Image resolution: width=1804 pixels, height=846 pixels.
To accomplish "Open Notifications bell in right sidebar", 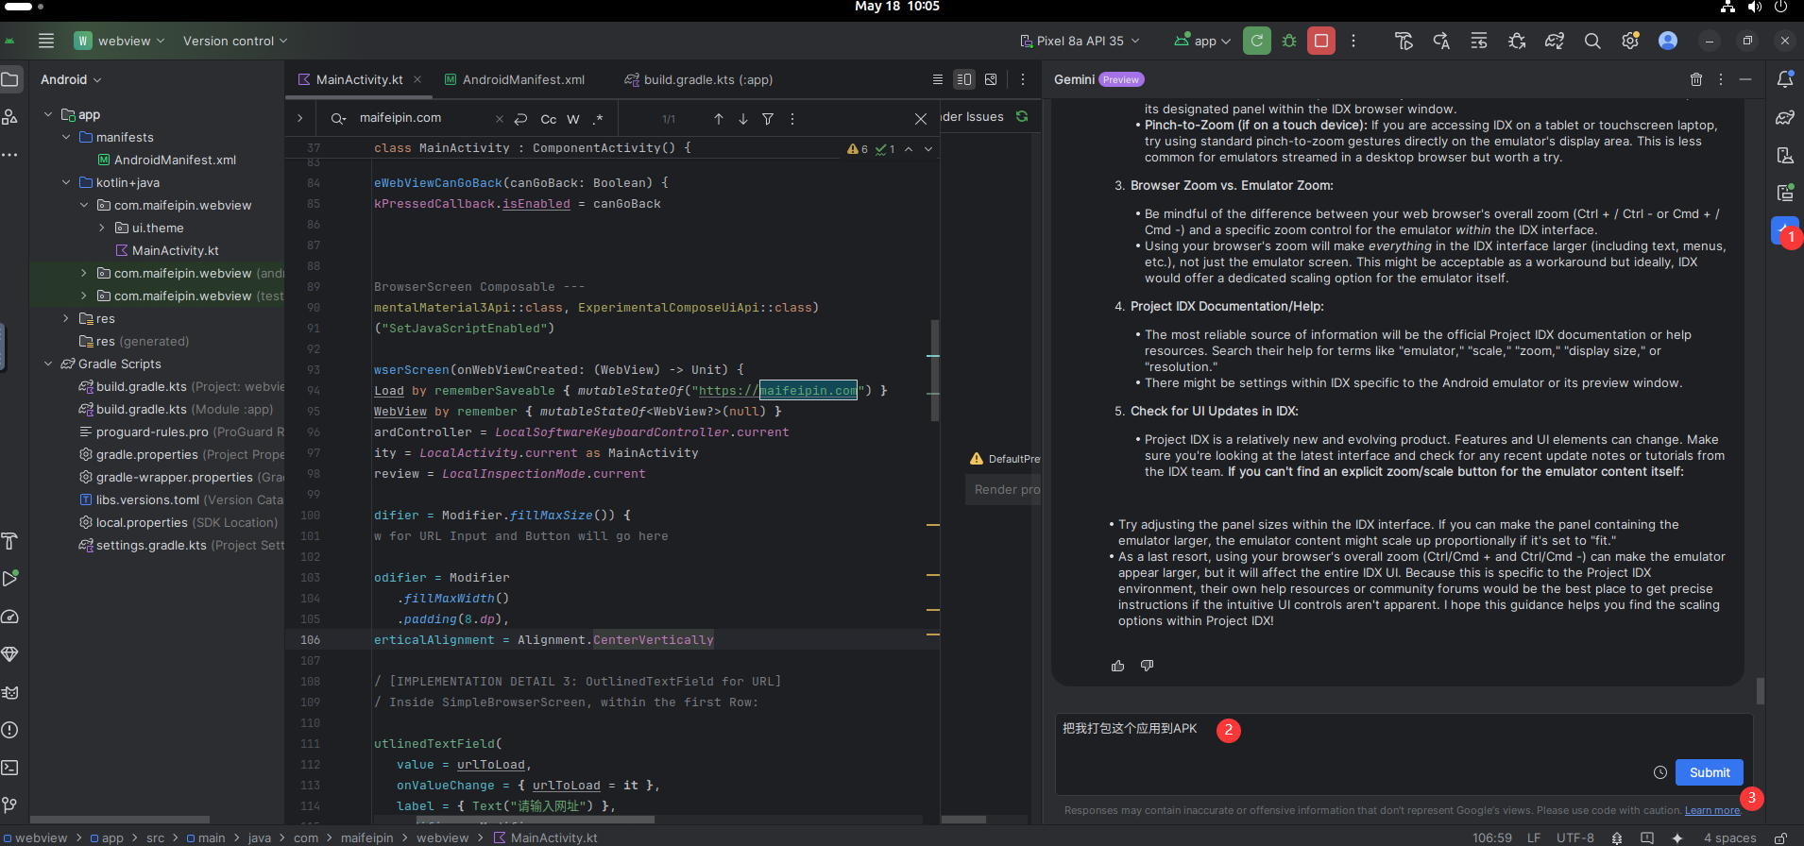I will (1785, 79).
